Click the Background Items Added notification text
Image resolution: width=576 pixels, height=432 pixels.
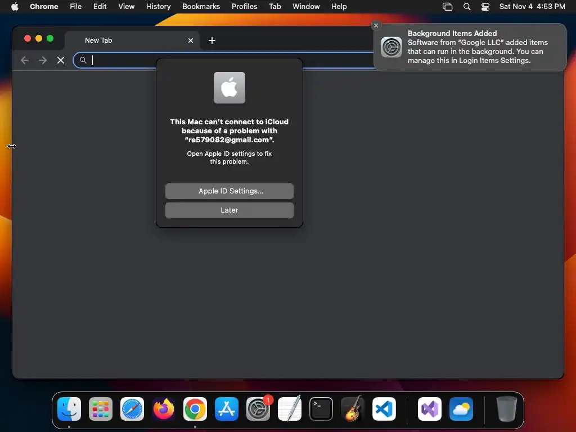[x=478, y=47]
